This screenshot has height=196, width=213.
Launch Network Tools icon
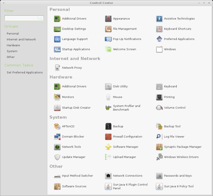[x=57, y=147]
